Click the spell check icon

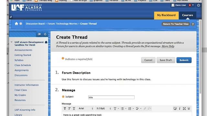(x=137, y=109)
